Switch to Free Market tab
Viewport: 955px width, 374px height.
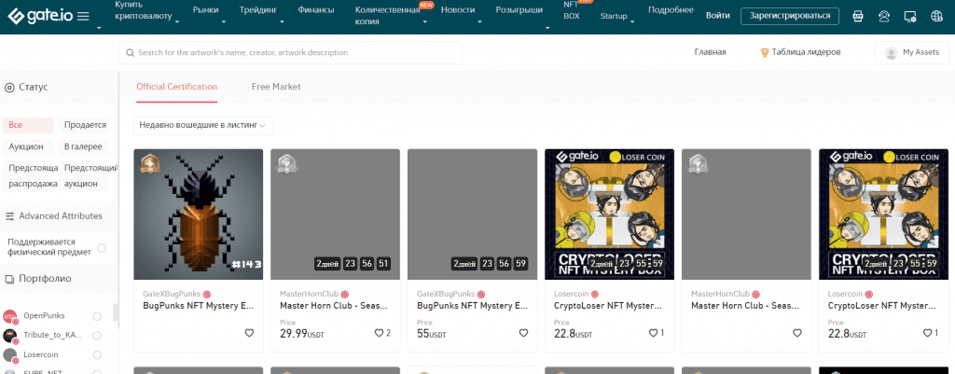[276, 87]
